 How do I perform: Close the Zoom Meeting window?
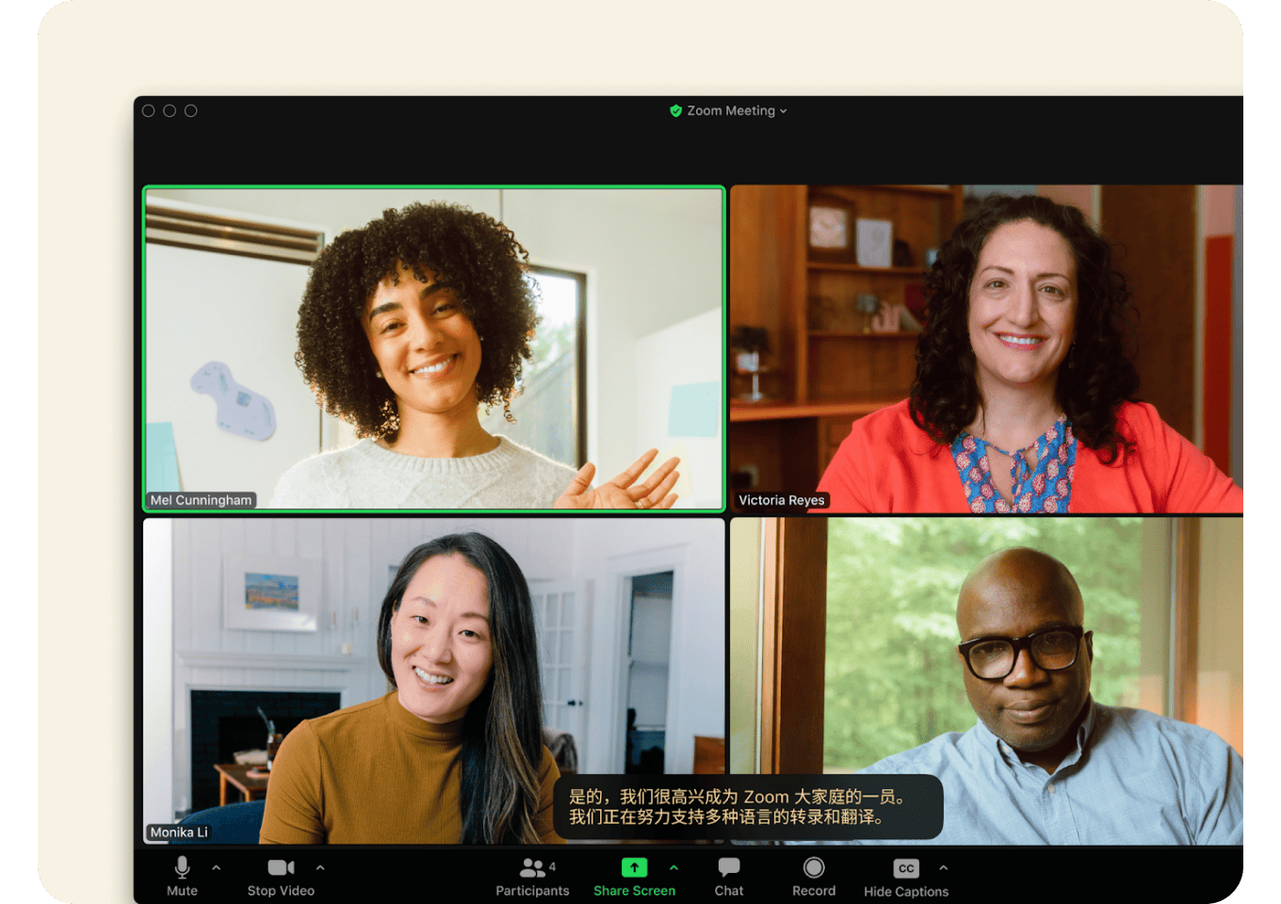(x=149, y=111)
